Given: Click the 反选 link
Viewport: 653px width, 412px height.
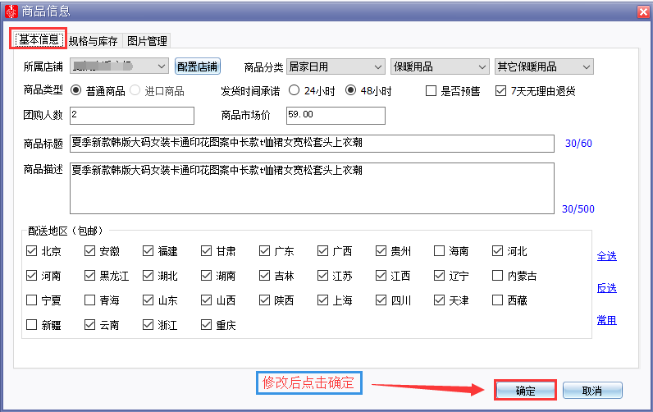Looking at the screenshot, I should pos(607,288).
